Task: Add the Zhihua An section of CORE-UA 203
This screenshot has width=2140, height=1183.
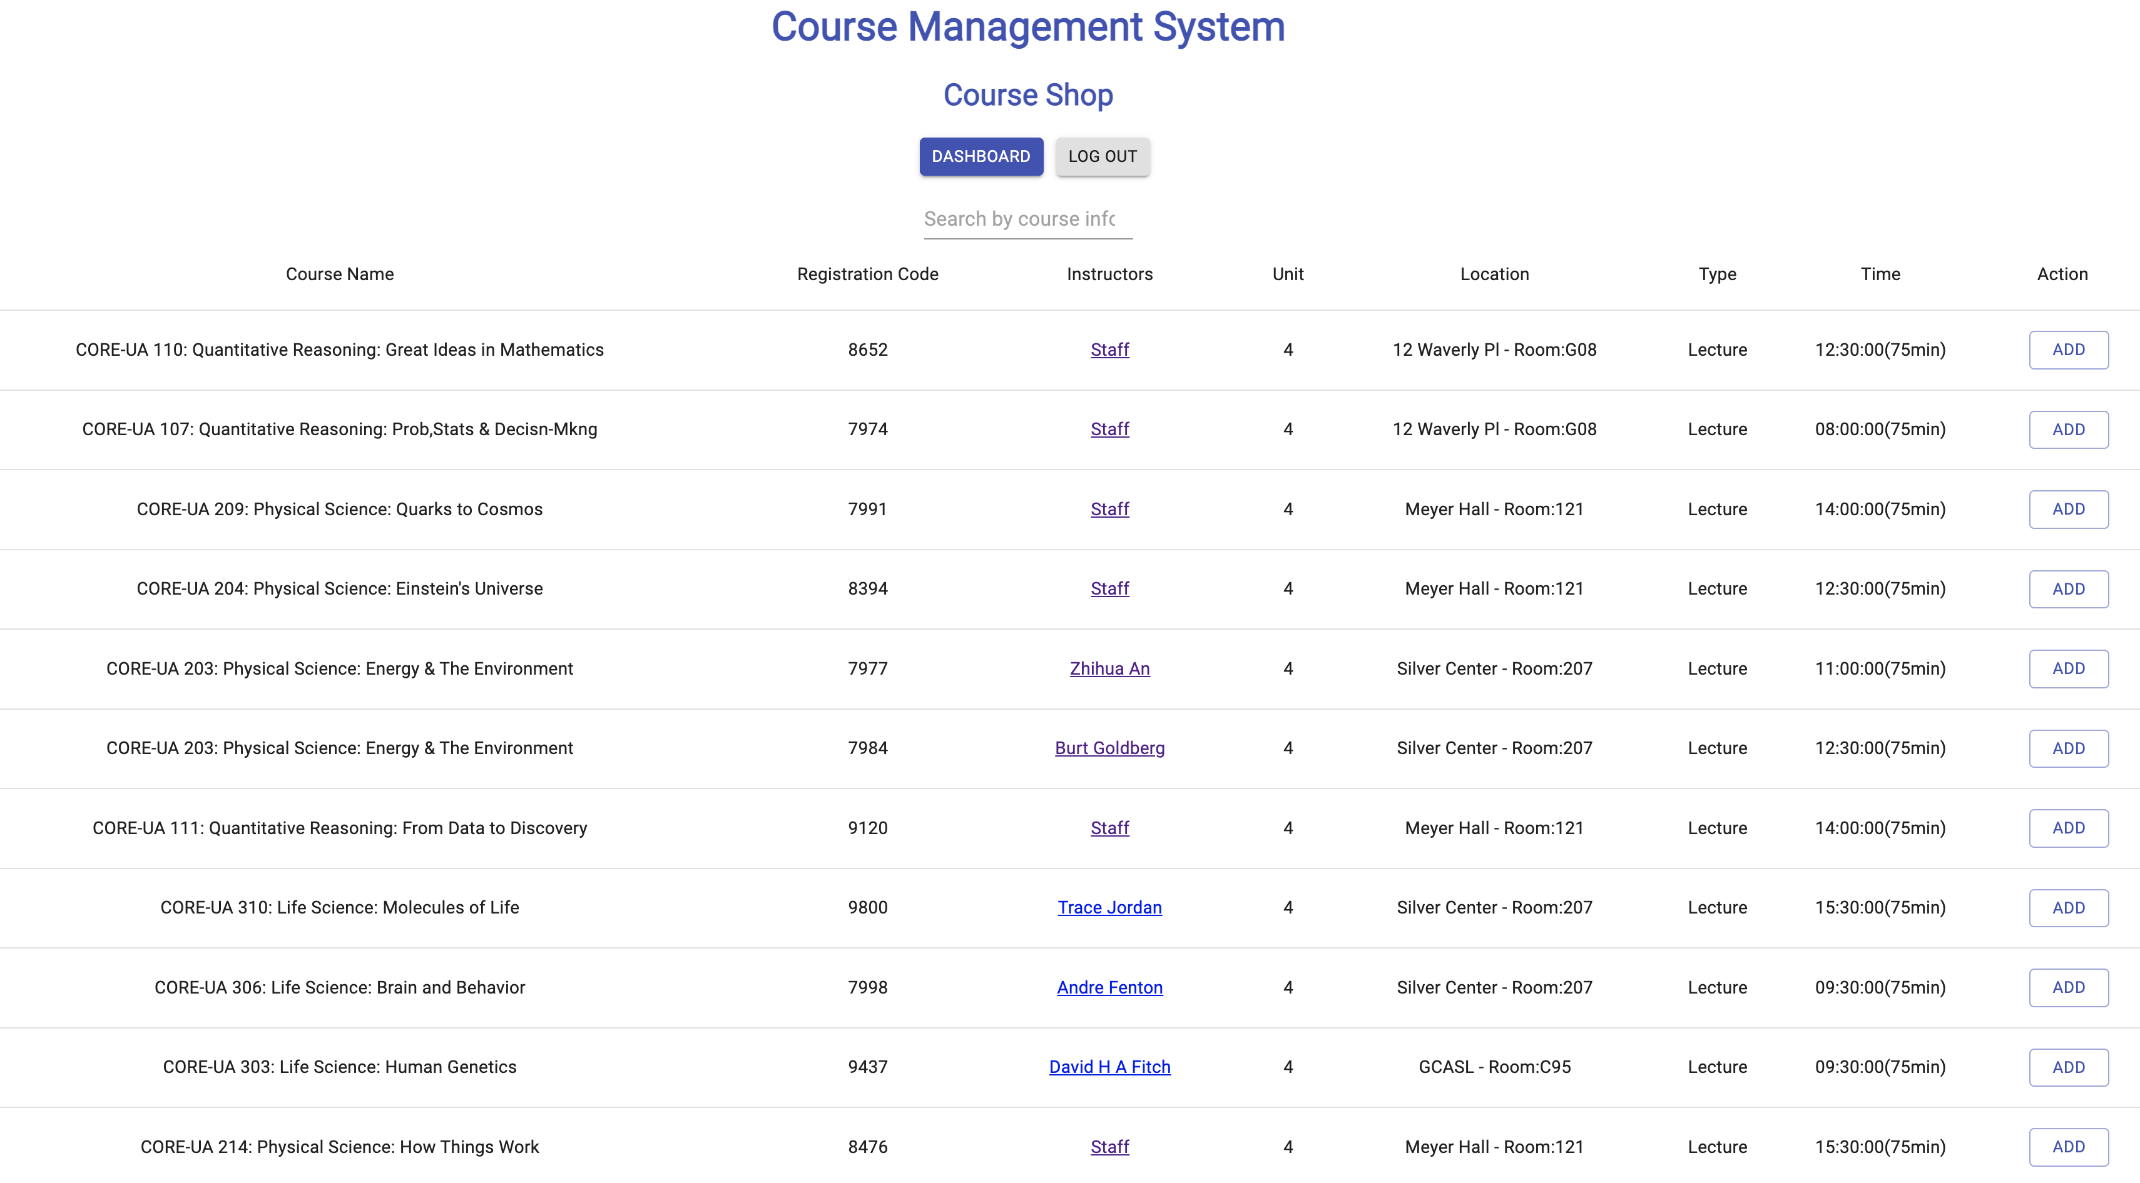Action: [2067, 668]
